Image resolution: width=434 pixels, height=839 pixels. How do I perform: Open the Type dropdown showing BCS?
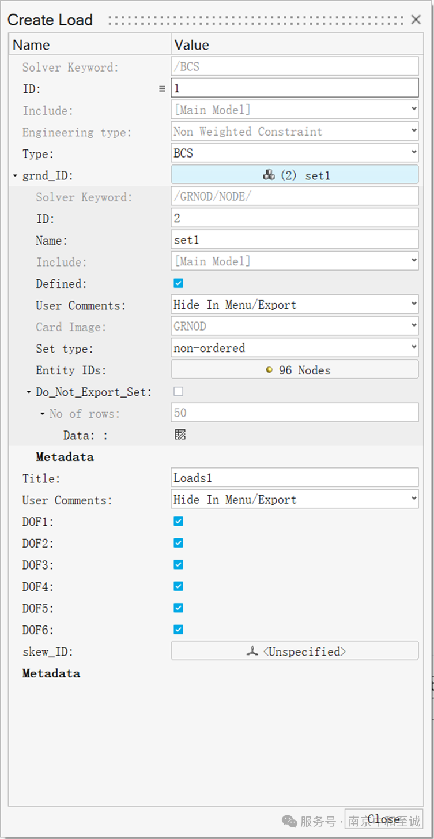pyautogui.click(x=414, y=153)
